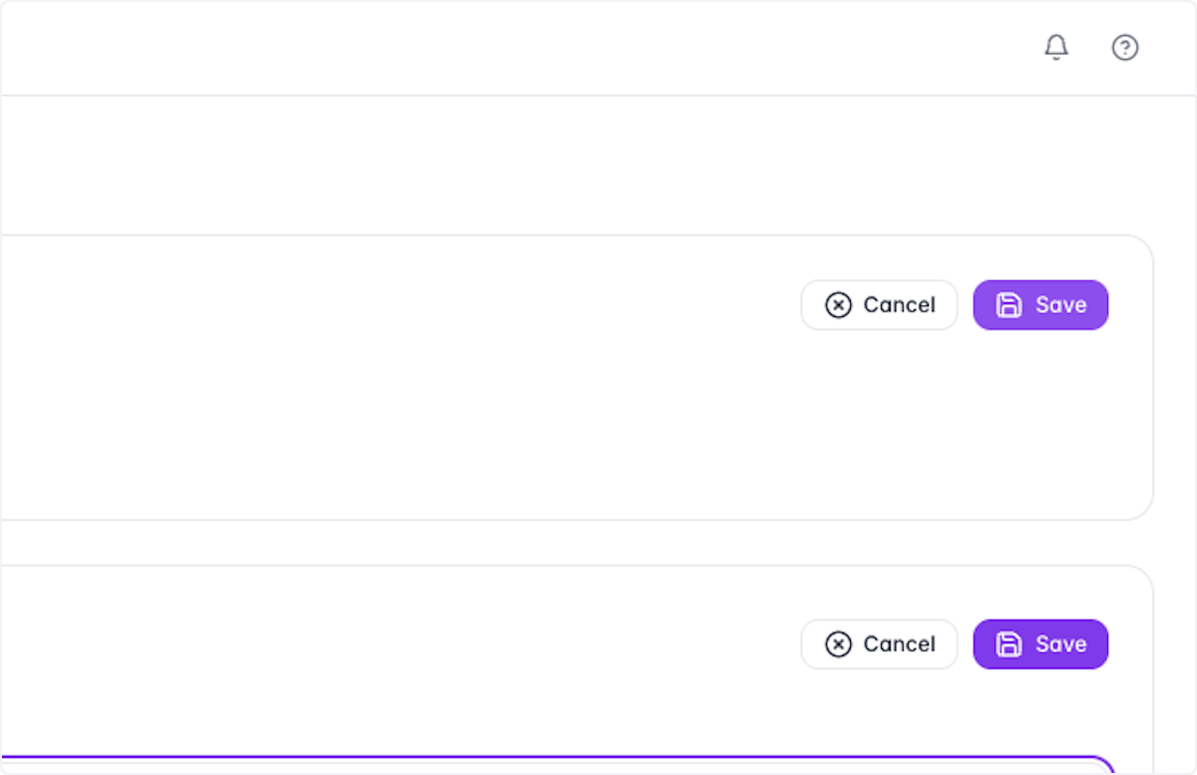Select the "Cancel" text label in the first card
This screenshot has height=775, width=1197.
pos(900,305)
